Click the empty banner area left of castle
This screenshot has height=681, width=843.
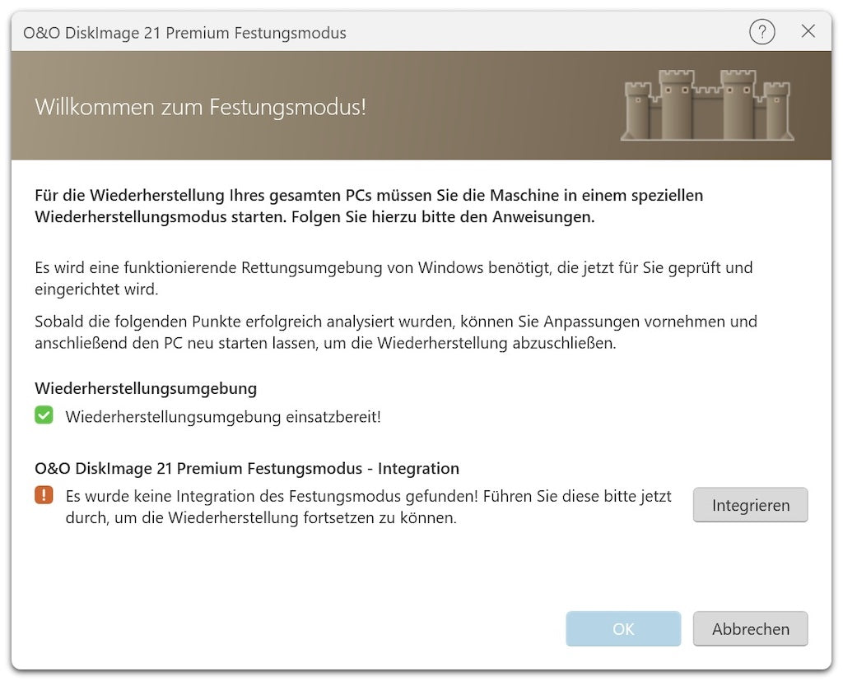494,107
